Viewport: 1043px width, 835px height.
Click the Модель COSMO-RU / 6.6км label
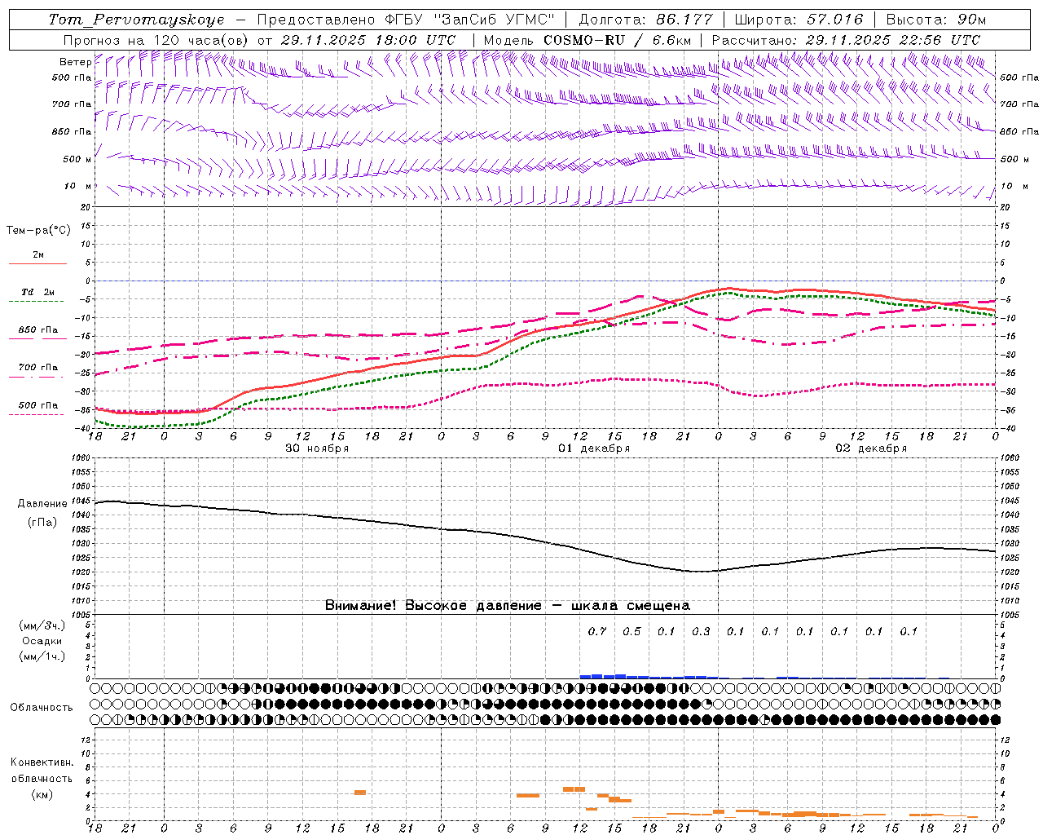click(x=588, y=40)
